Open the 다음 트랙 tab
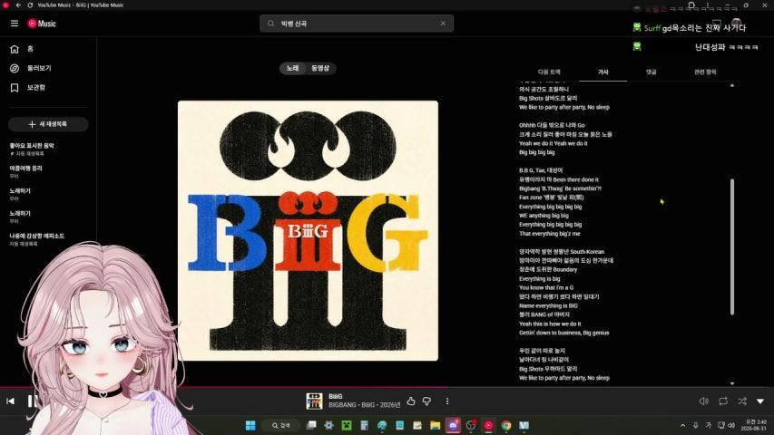The width and height of the screenshot is (774, 435). click(x=549, y=72)
